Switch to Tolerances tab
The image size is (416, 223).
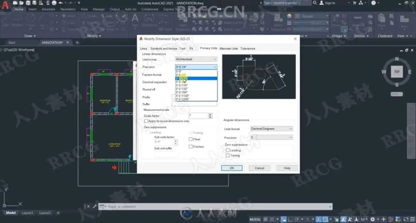pyautogui.click(x=248, y=48)
